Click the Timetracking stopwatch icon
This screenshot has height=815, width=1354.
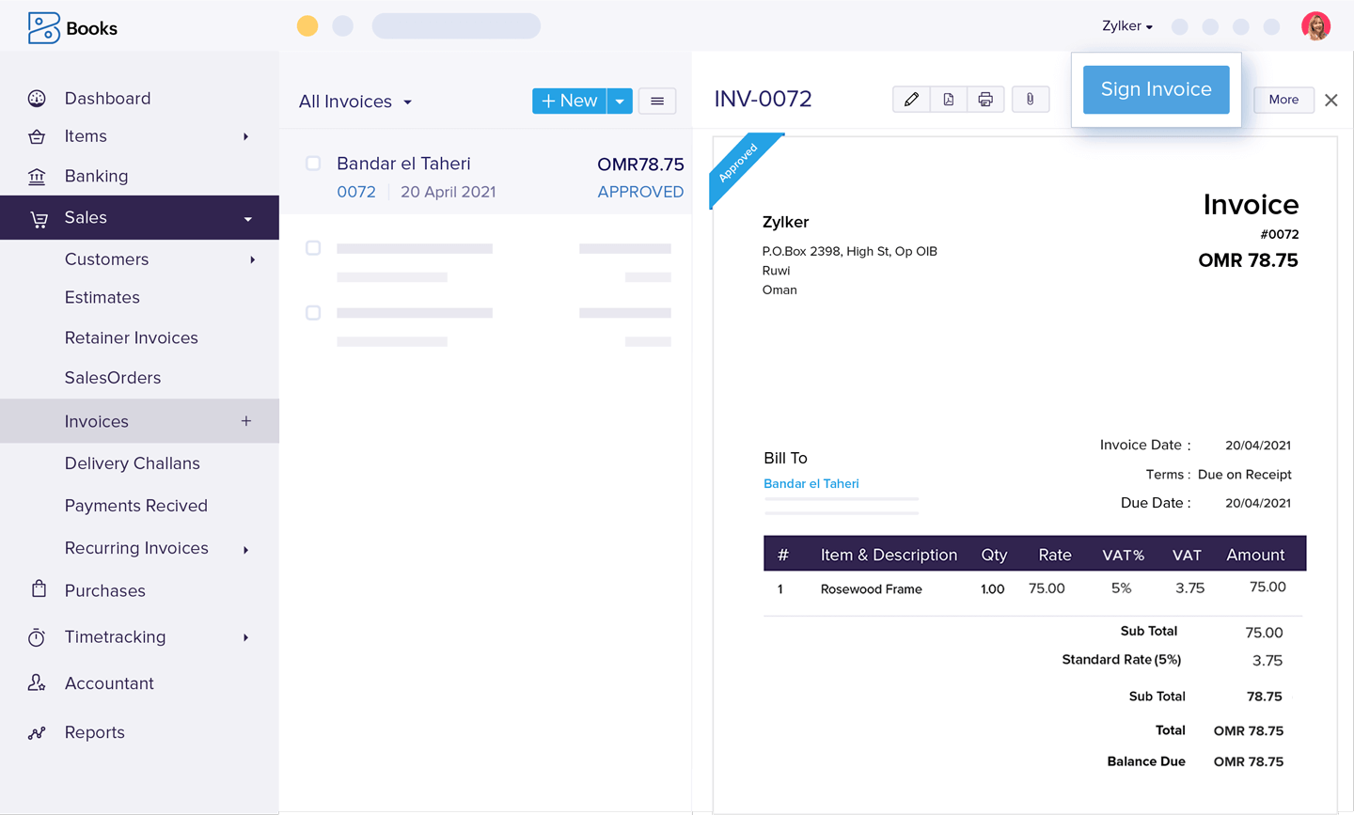tap(37, 637)
